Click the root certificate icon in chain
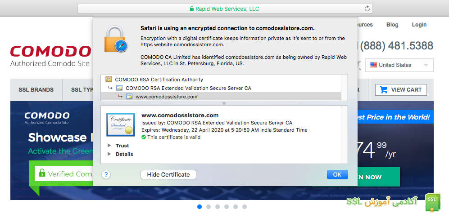The width and height of the screenshot is (449, 213). point(108,80)
